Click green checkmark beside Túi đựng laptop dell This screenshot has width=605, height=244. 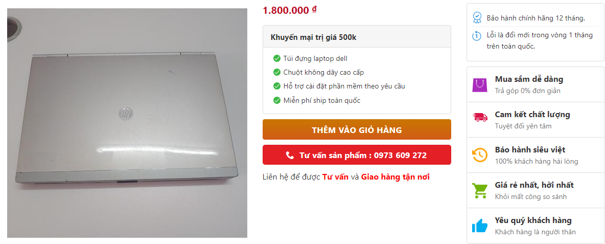[276, 59]
